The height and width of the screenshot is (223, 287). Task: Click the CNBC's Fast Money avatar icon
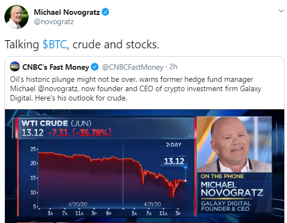15,66
